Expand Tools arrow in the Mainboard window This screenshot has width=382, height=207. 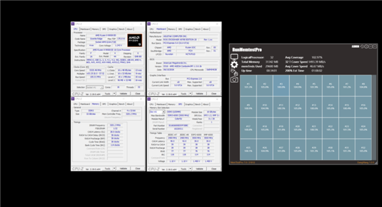[x=190, y=94]
